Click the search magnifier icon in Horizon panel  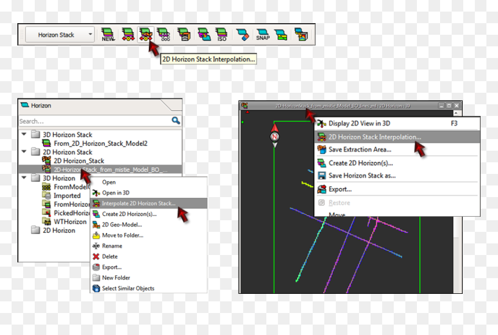point(175,121)
